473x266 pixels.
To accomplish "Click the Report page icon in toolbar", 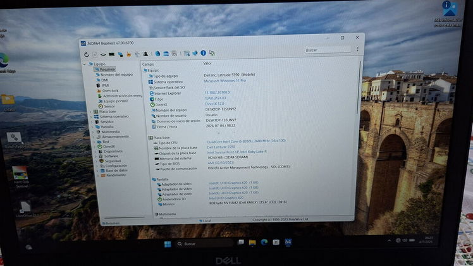I will (95, 54).
